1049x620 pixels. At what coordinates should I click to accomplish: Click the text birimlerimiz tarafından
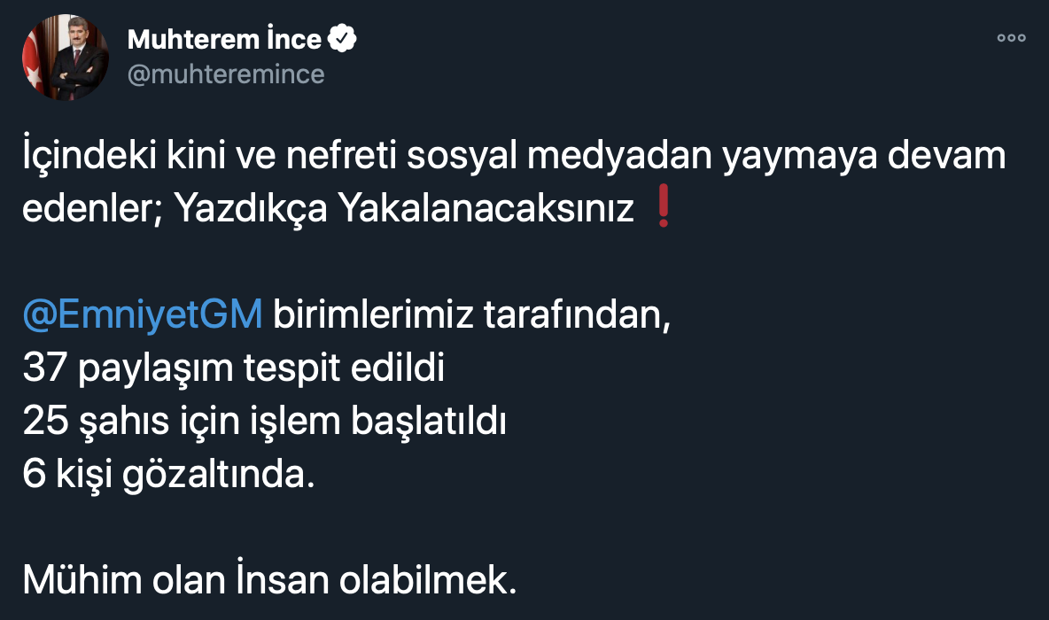pyautogui.click(x=470, y=314)
